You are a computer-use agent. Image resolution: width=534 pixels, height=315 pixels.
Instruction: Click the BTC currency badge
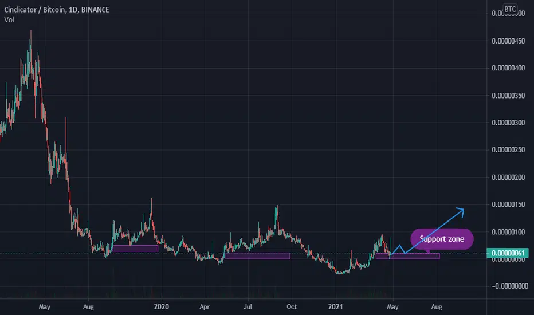(510, 9)
